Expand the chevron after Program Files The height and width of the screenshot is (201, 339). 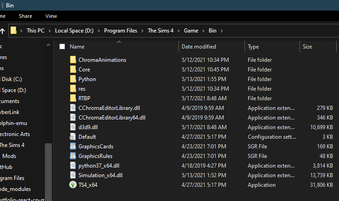pos(143,31)
